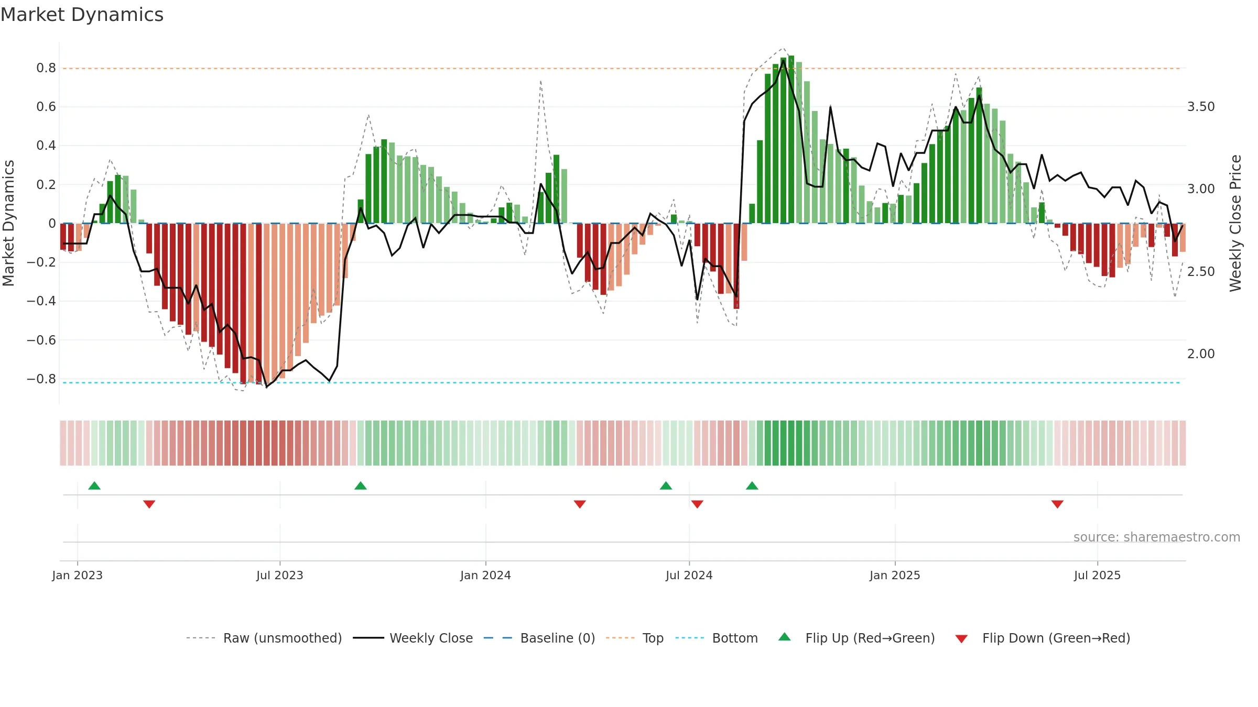
Task: Toggle Flip Down (Green→Red) legend entry
Action: click(1042, 638)
